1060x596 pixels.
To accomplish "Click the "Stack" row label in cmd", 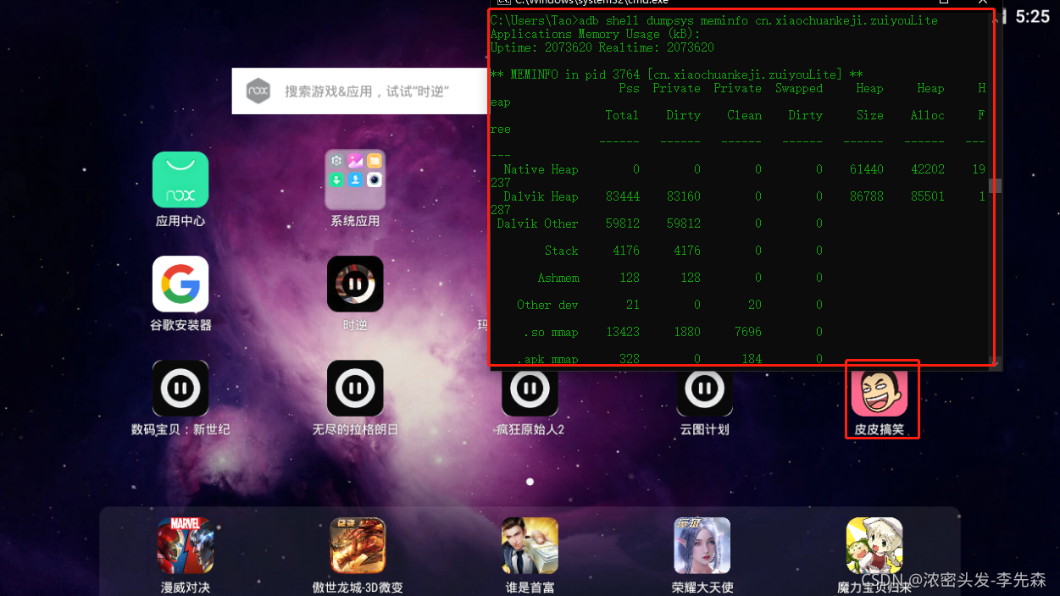I will (562, 251).
